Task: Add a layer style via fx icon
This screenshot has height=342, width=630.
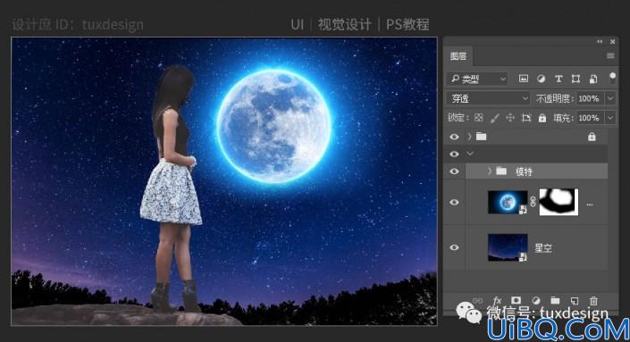Action: pos(497,300)
